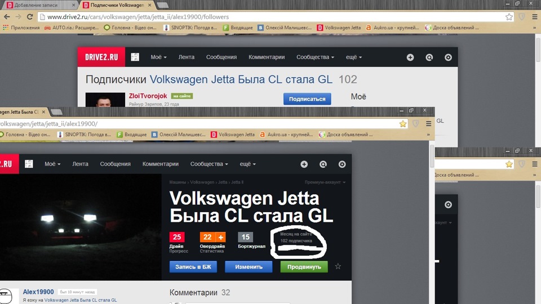This screenshot has width=541, height=304.
Task: Expand ещё menu in front window header
Action: coord(248,164)
